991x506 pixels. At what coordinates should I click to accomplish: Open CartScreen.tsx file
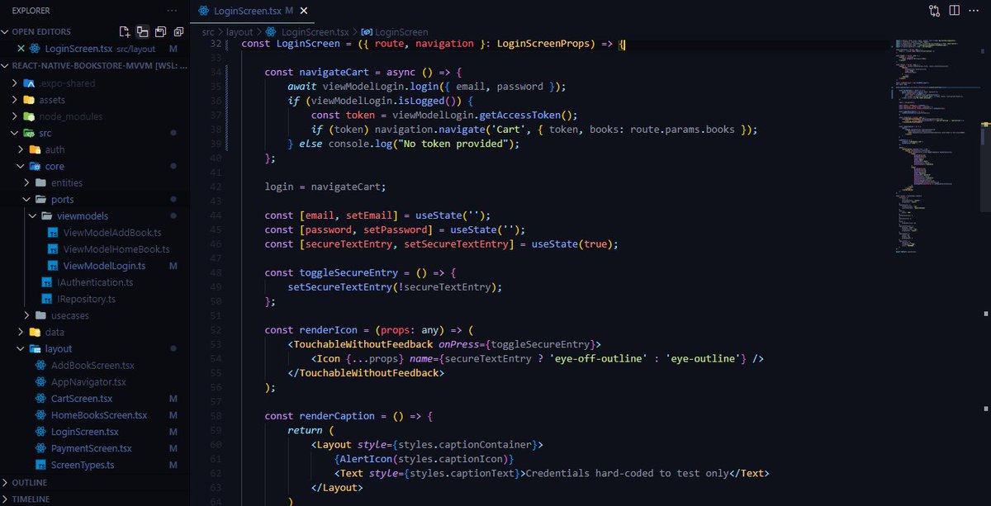tap(81, 399)
